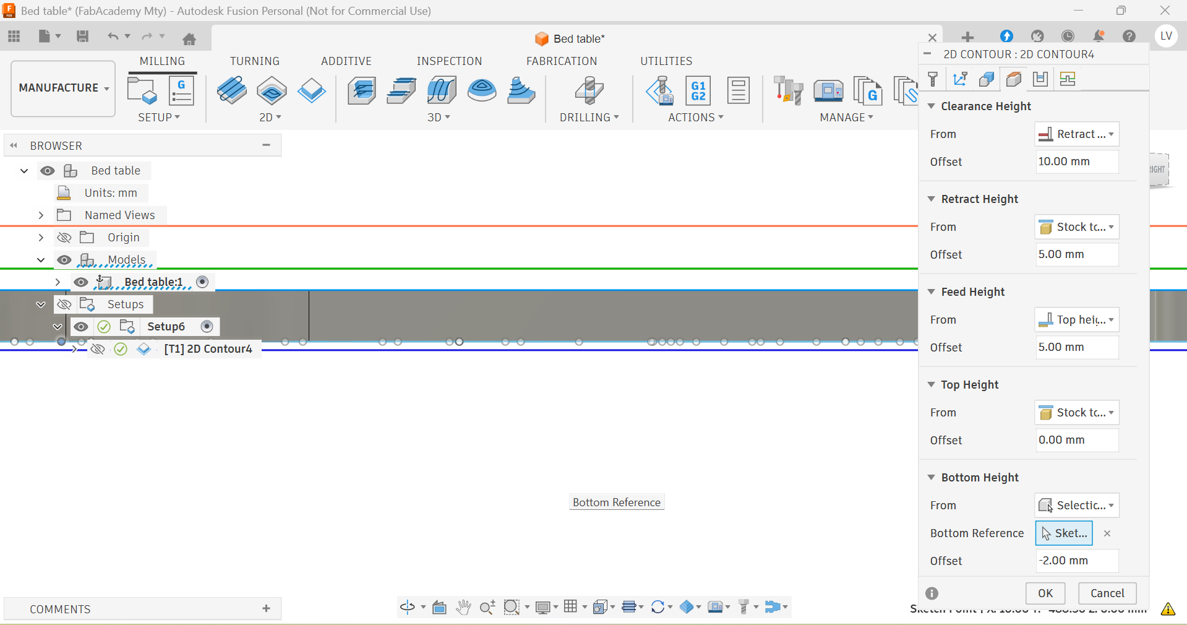Clear the Bottom Reference selection

(1107, 533)
